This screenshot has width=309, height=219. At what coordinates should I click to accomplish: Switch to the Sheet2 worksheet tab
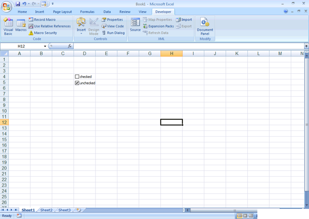click(46, 210)
